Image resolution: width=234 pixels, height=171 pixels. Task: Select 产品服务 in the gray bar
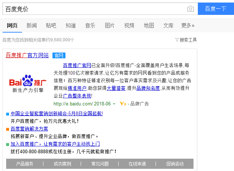click(x=25, y=164)
